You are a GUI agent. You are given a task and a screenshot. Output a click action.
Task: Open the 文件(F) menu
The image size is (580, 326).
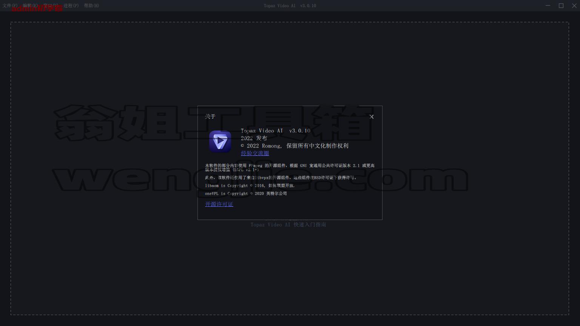tap(10, 6)
